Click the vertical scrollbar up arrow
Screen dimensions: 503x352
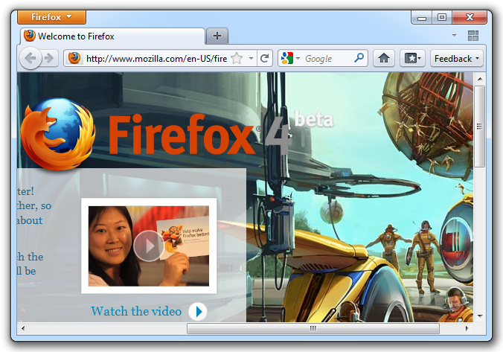(480, 79)
